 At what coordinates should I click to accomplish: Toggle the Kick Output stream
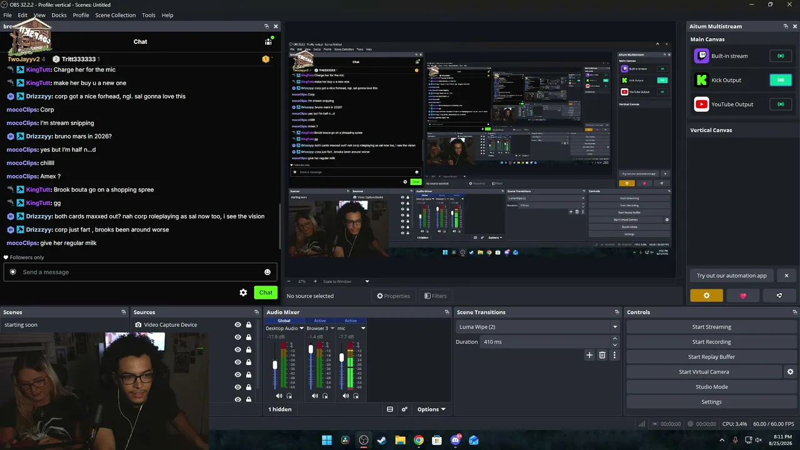coord(781,80)
